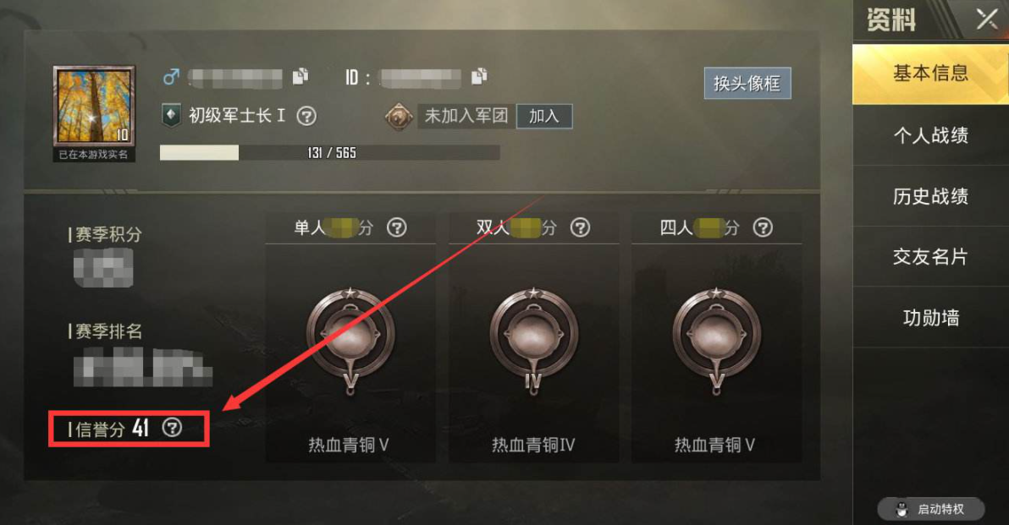Viewport: 1009px width, 525px height.
Task: Click 加入 to join a legion
Action: pos(543,117)
